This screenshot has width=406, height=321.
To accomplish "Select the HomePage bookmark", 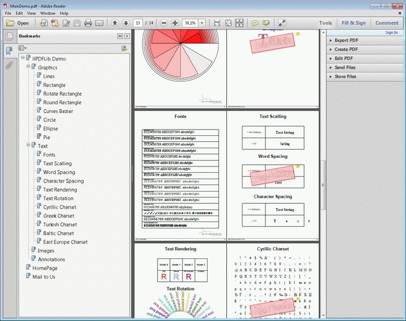I will (x=45, y=268).
